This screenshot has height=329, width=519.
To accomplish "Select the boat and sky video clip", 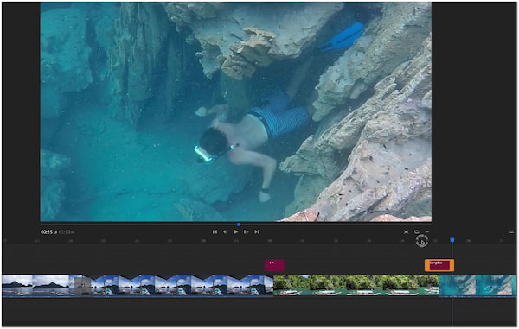I will [177, 285].
